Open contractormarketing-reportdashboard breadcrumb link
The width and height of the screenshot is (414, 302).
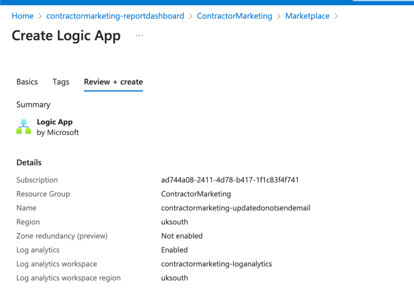(x=115, y=16)
